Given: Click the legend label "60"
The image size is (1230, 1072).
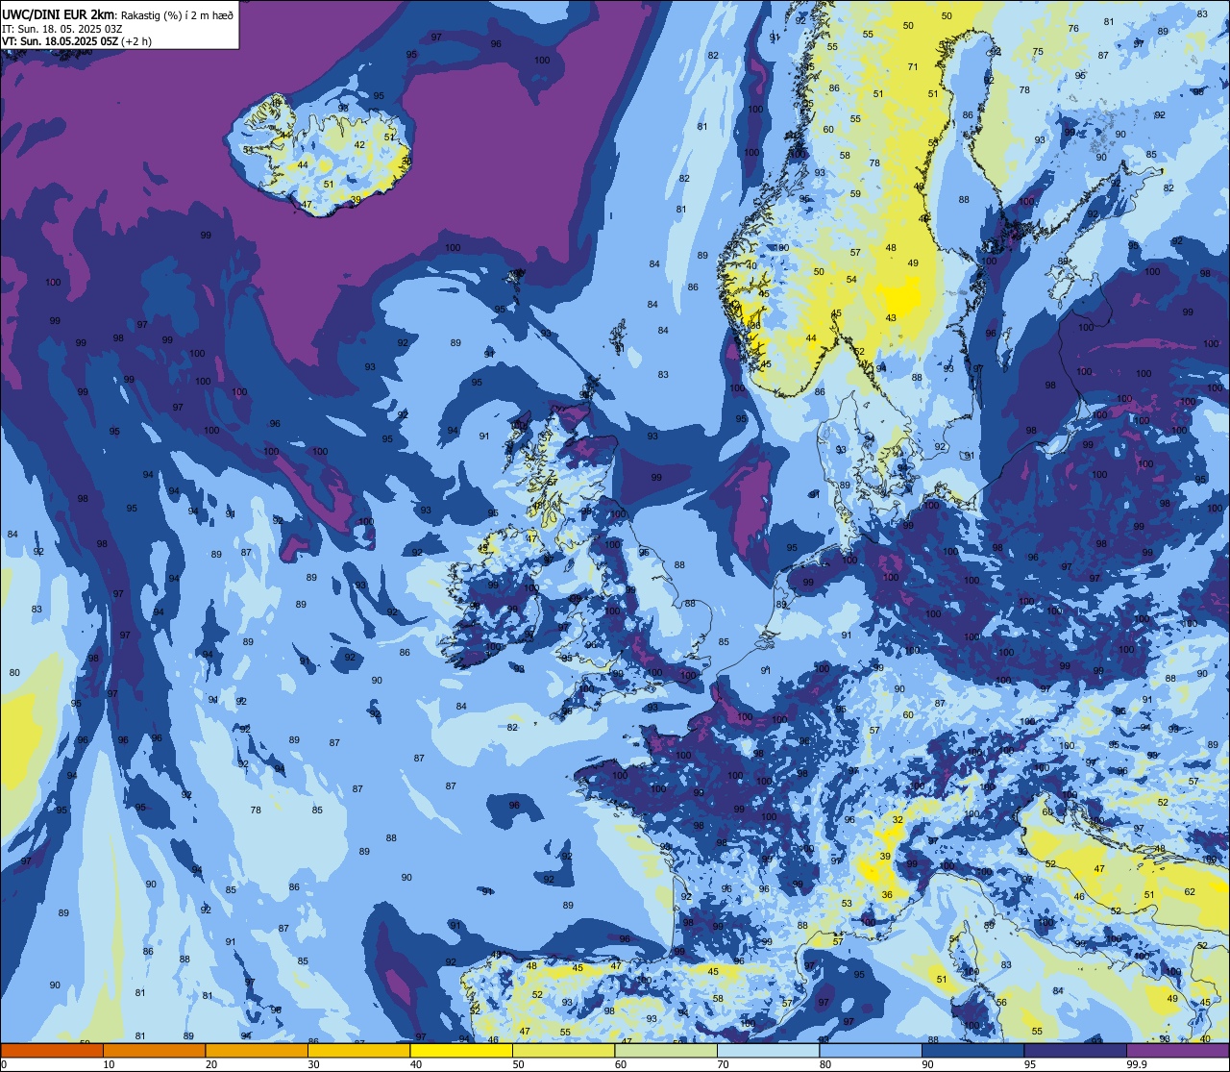Looking at the screenshot, I should pyautogui.click(x=621, y=1064).
